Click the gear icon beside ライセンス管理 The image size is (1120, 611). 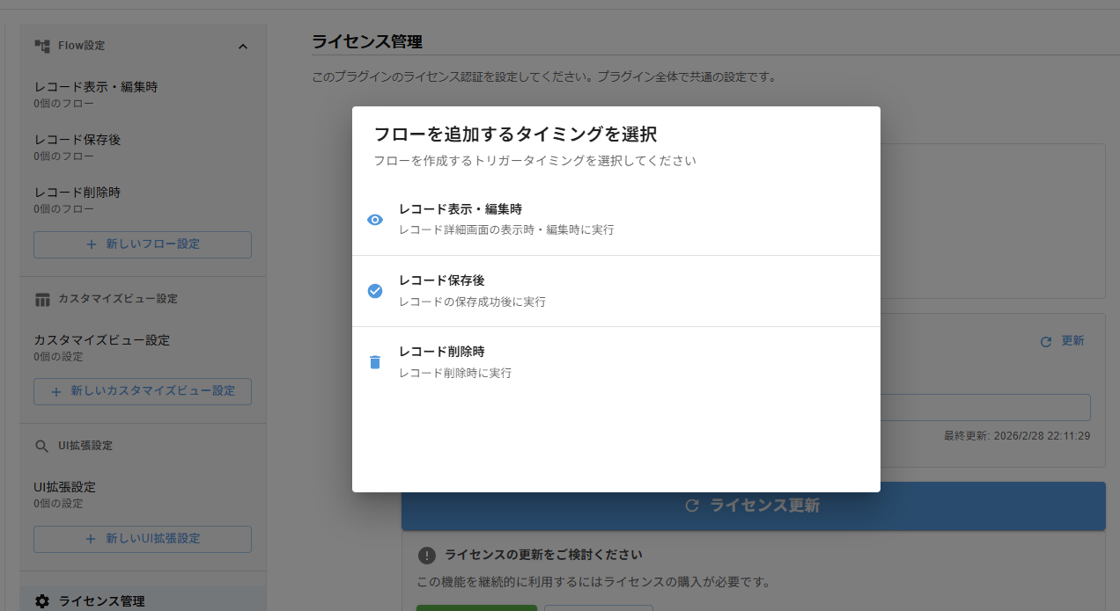[x=41, y=600]
